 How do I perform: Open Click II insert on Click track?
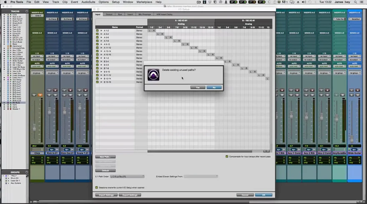tap(37, 16)
